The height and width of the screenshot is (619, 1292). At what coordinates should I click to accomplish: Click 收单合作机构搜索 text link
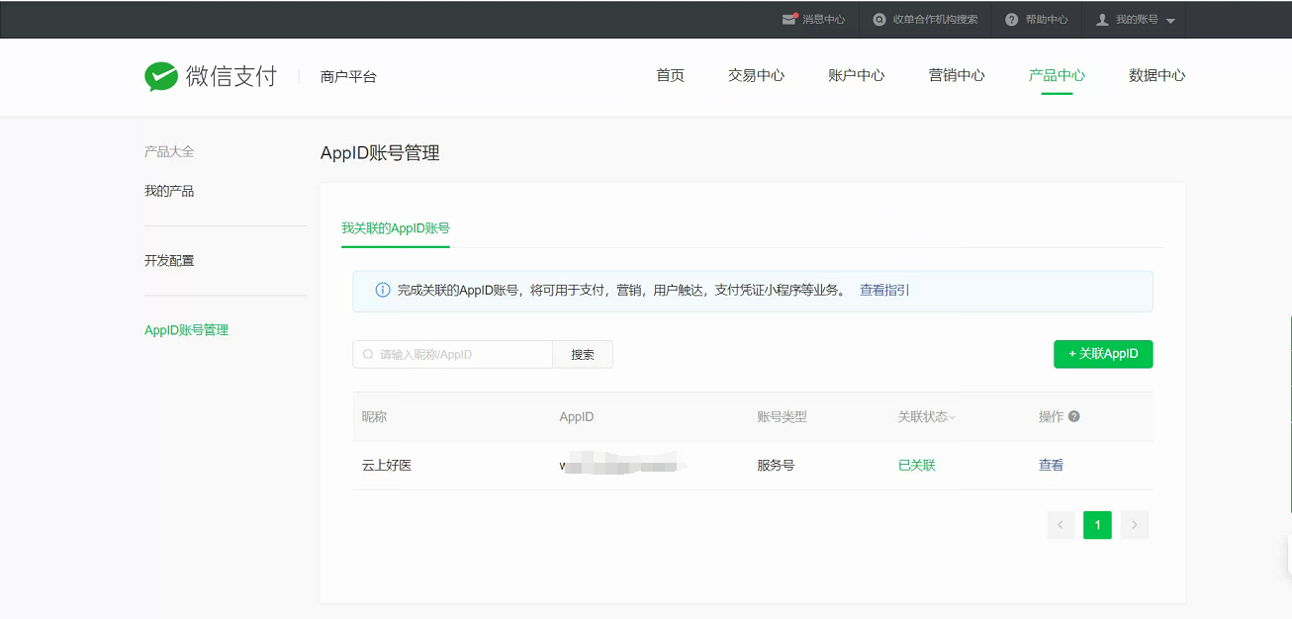pos(935,20)
